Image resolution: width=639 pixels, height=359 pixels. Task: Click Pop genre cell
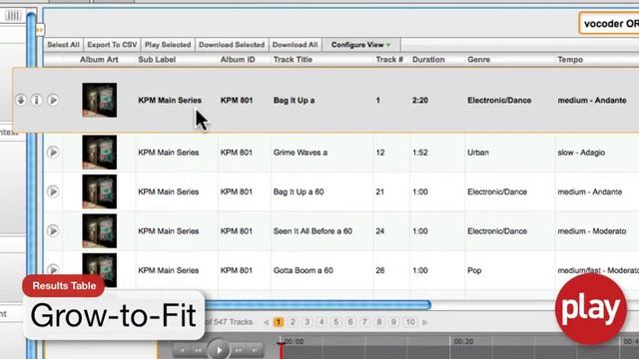474,270
